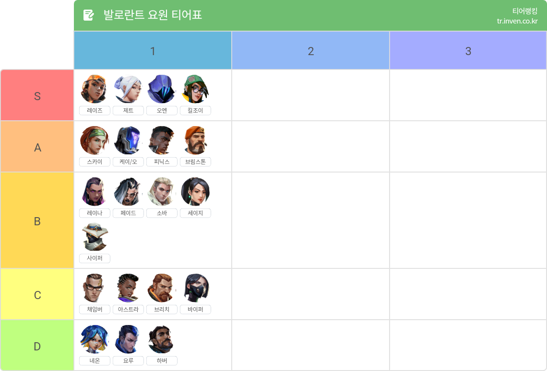Click the green D tier cell
The width and height of the screenshot is (547, 371).
point(37,346)
